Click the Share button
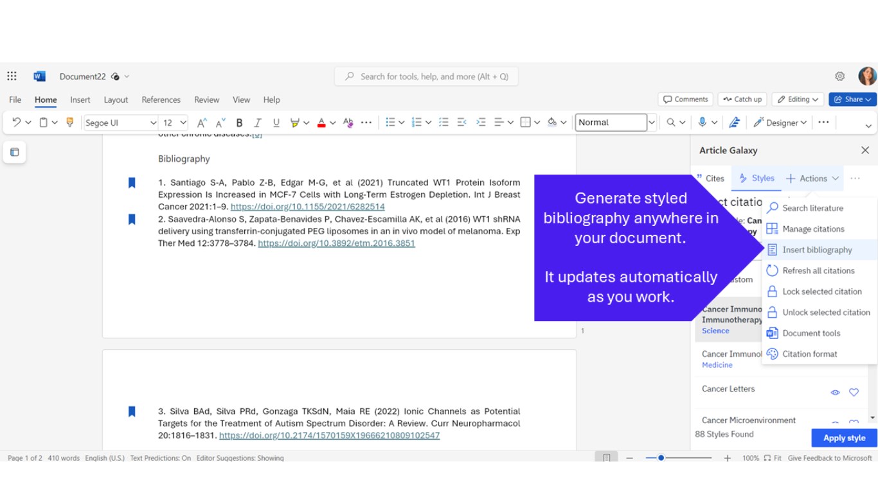The height and width of the screenshot is (493, 878). (853, 99)
